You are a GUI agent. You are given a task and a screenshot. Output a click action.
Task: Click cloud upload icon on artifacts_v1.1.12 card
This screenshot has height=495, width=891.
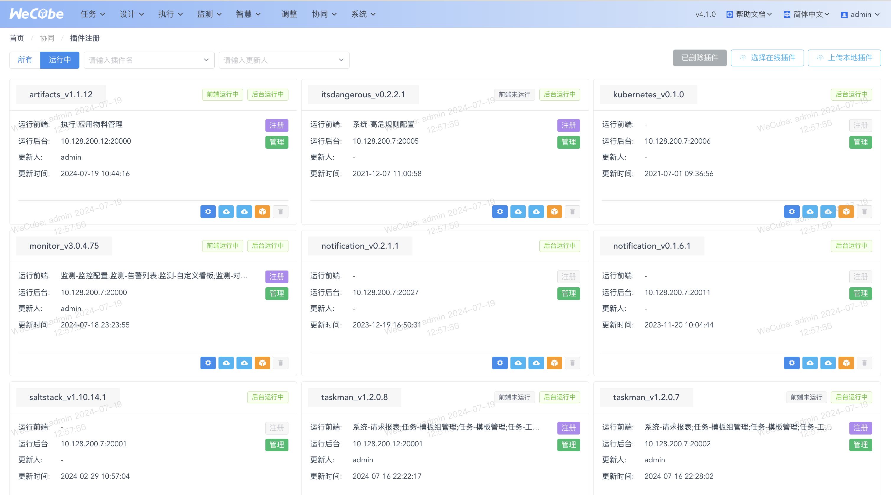pyautogui.click(x=226, y=212)
